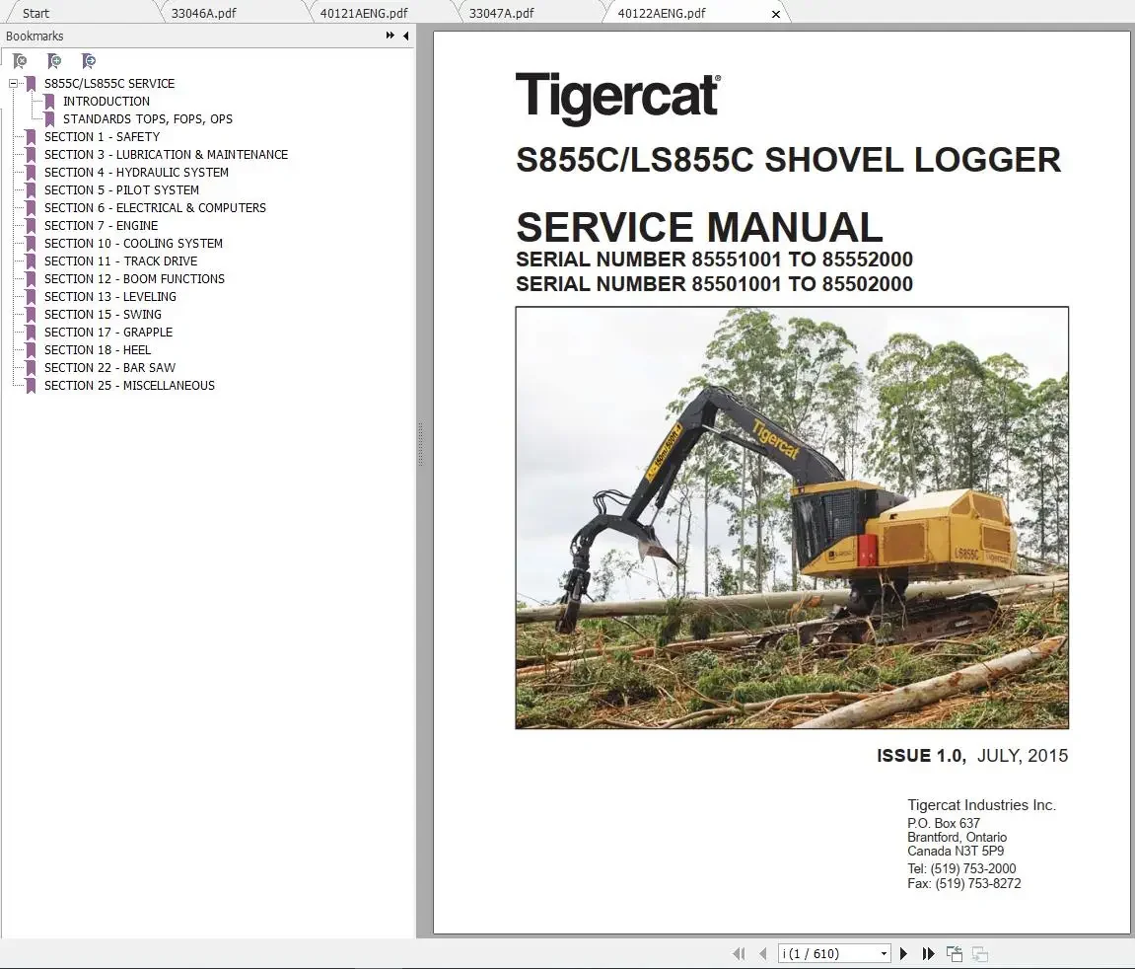
Task: Open the Start tab
Action: tap(35, 12)
